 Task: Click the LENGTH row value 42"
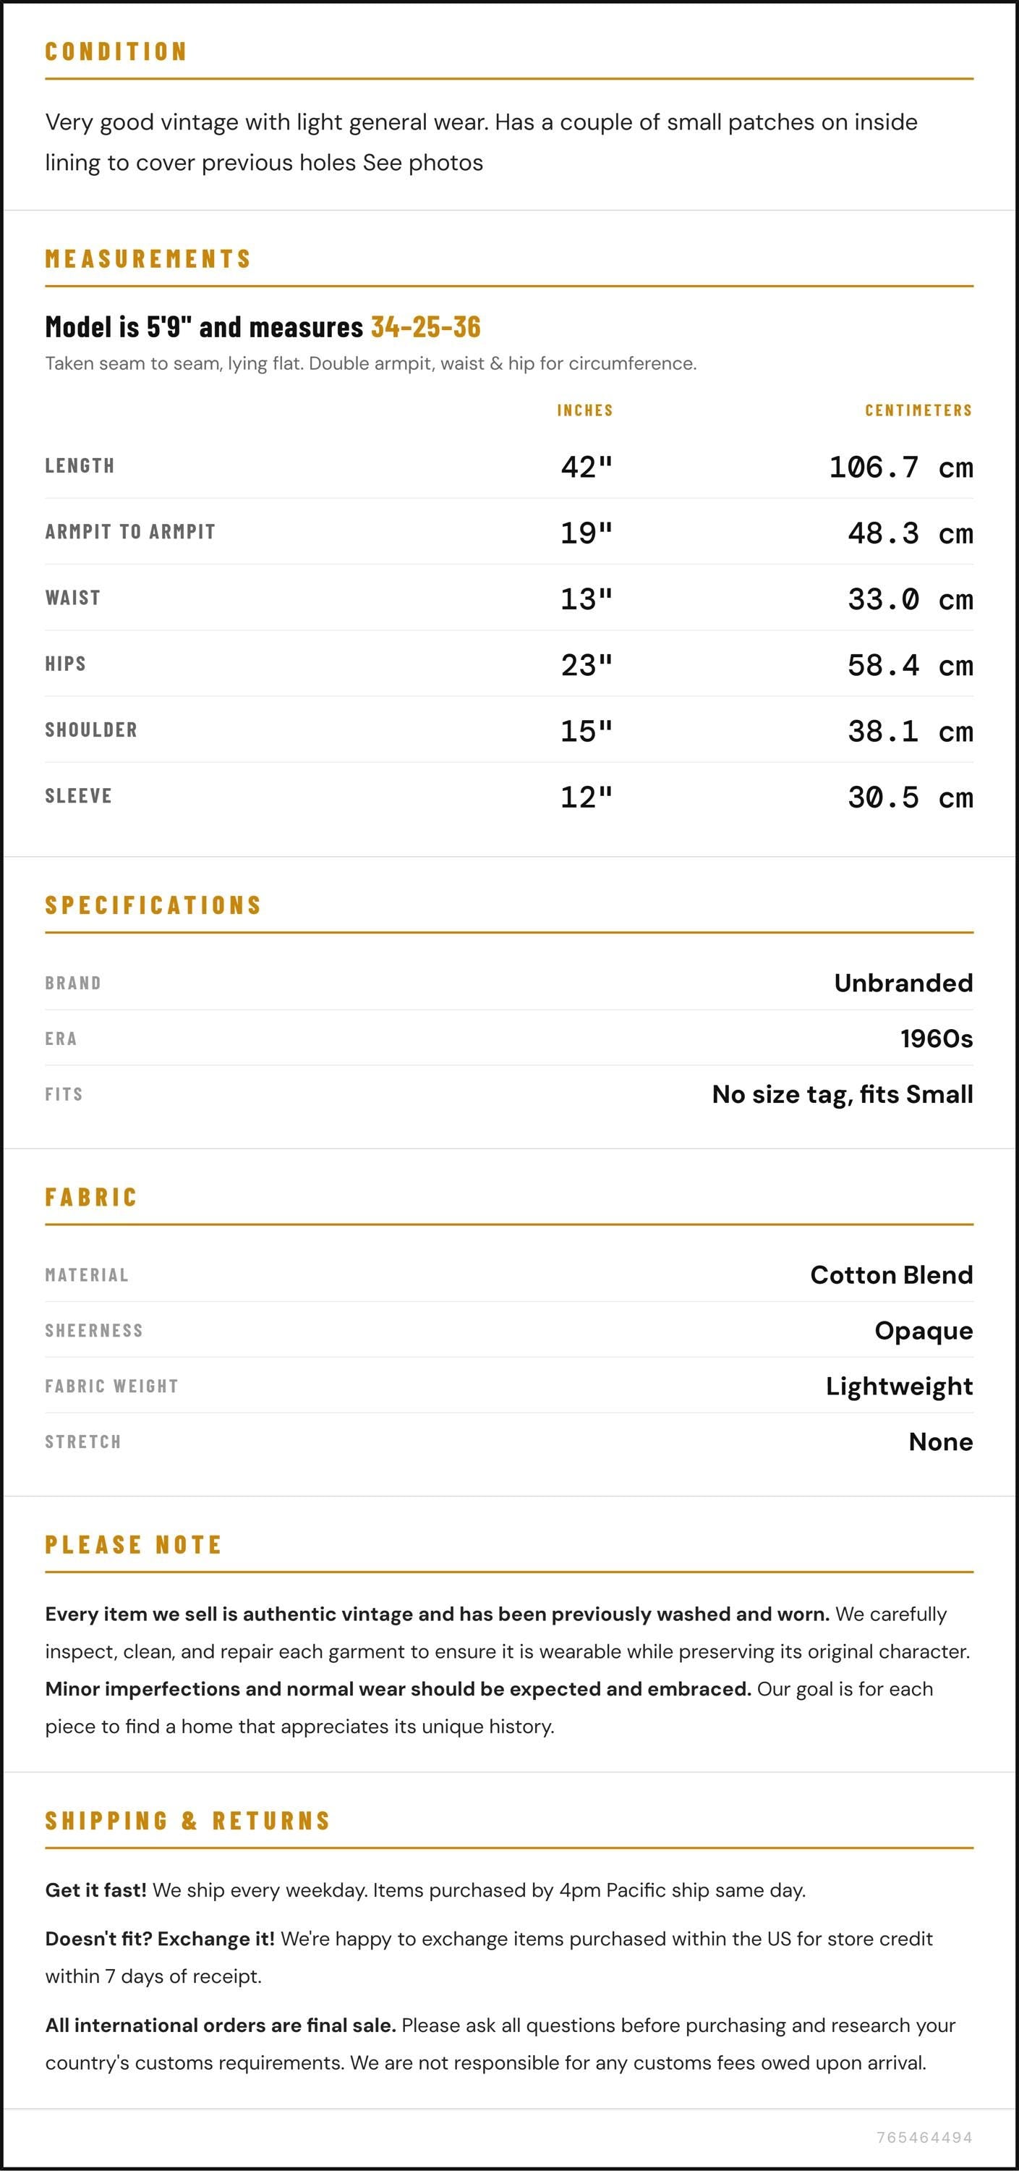click(x=586, y=466)
